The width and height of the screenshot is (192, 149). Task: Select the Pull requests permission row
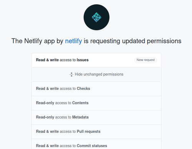click(x=96, y=132)
